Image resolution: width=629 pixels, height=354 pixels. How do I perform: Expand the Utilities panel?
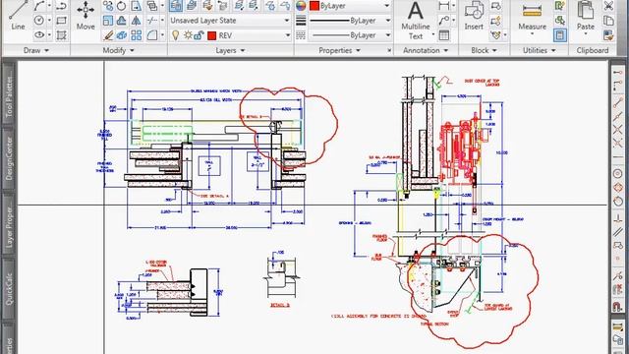[540, 50]
